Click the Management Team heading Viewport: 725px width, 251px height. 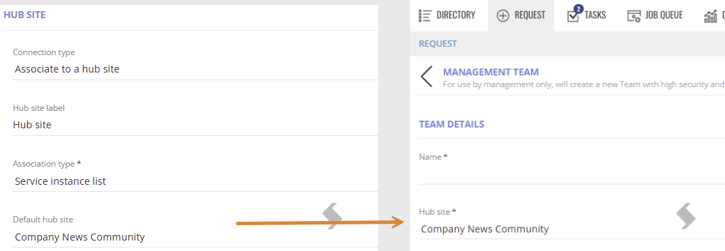491,72
